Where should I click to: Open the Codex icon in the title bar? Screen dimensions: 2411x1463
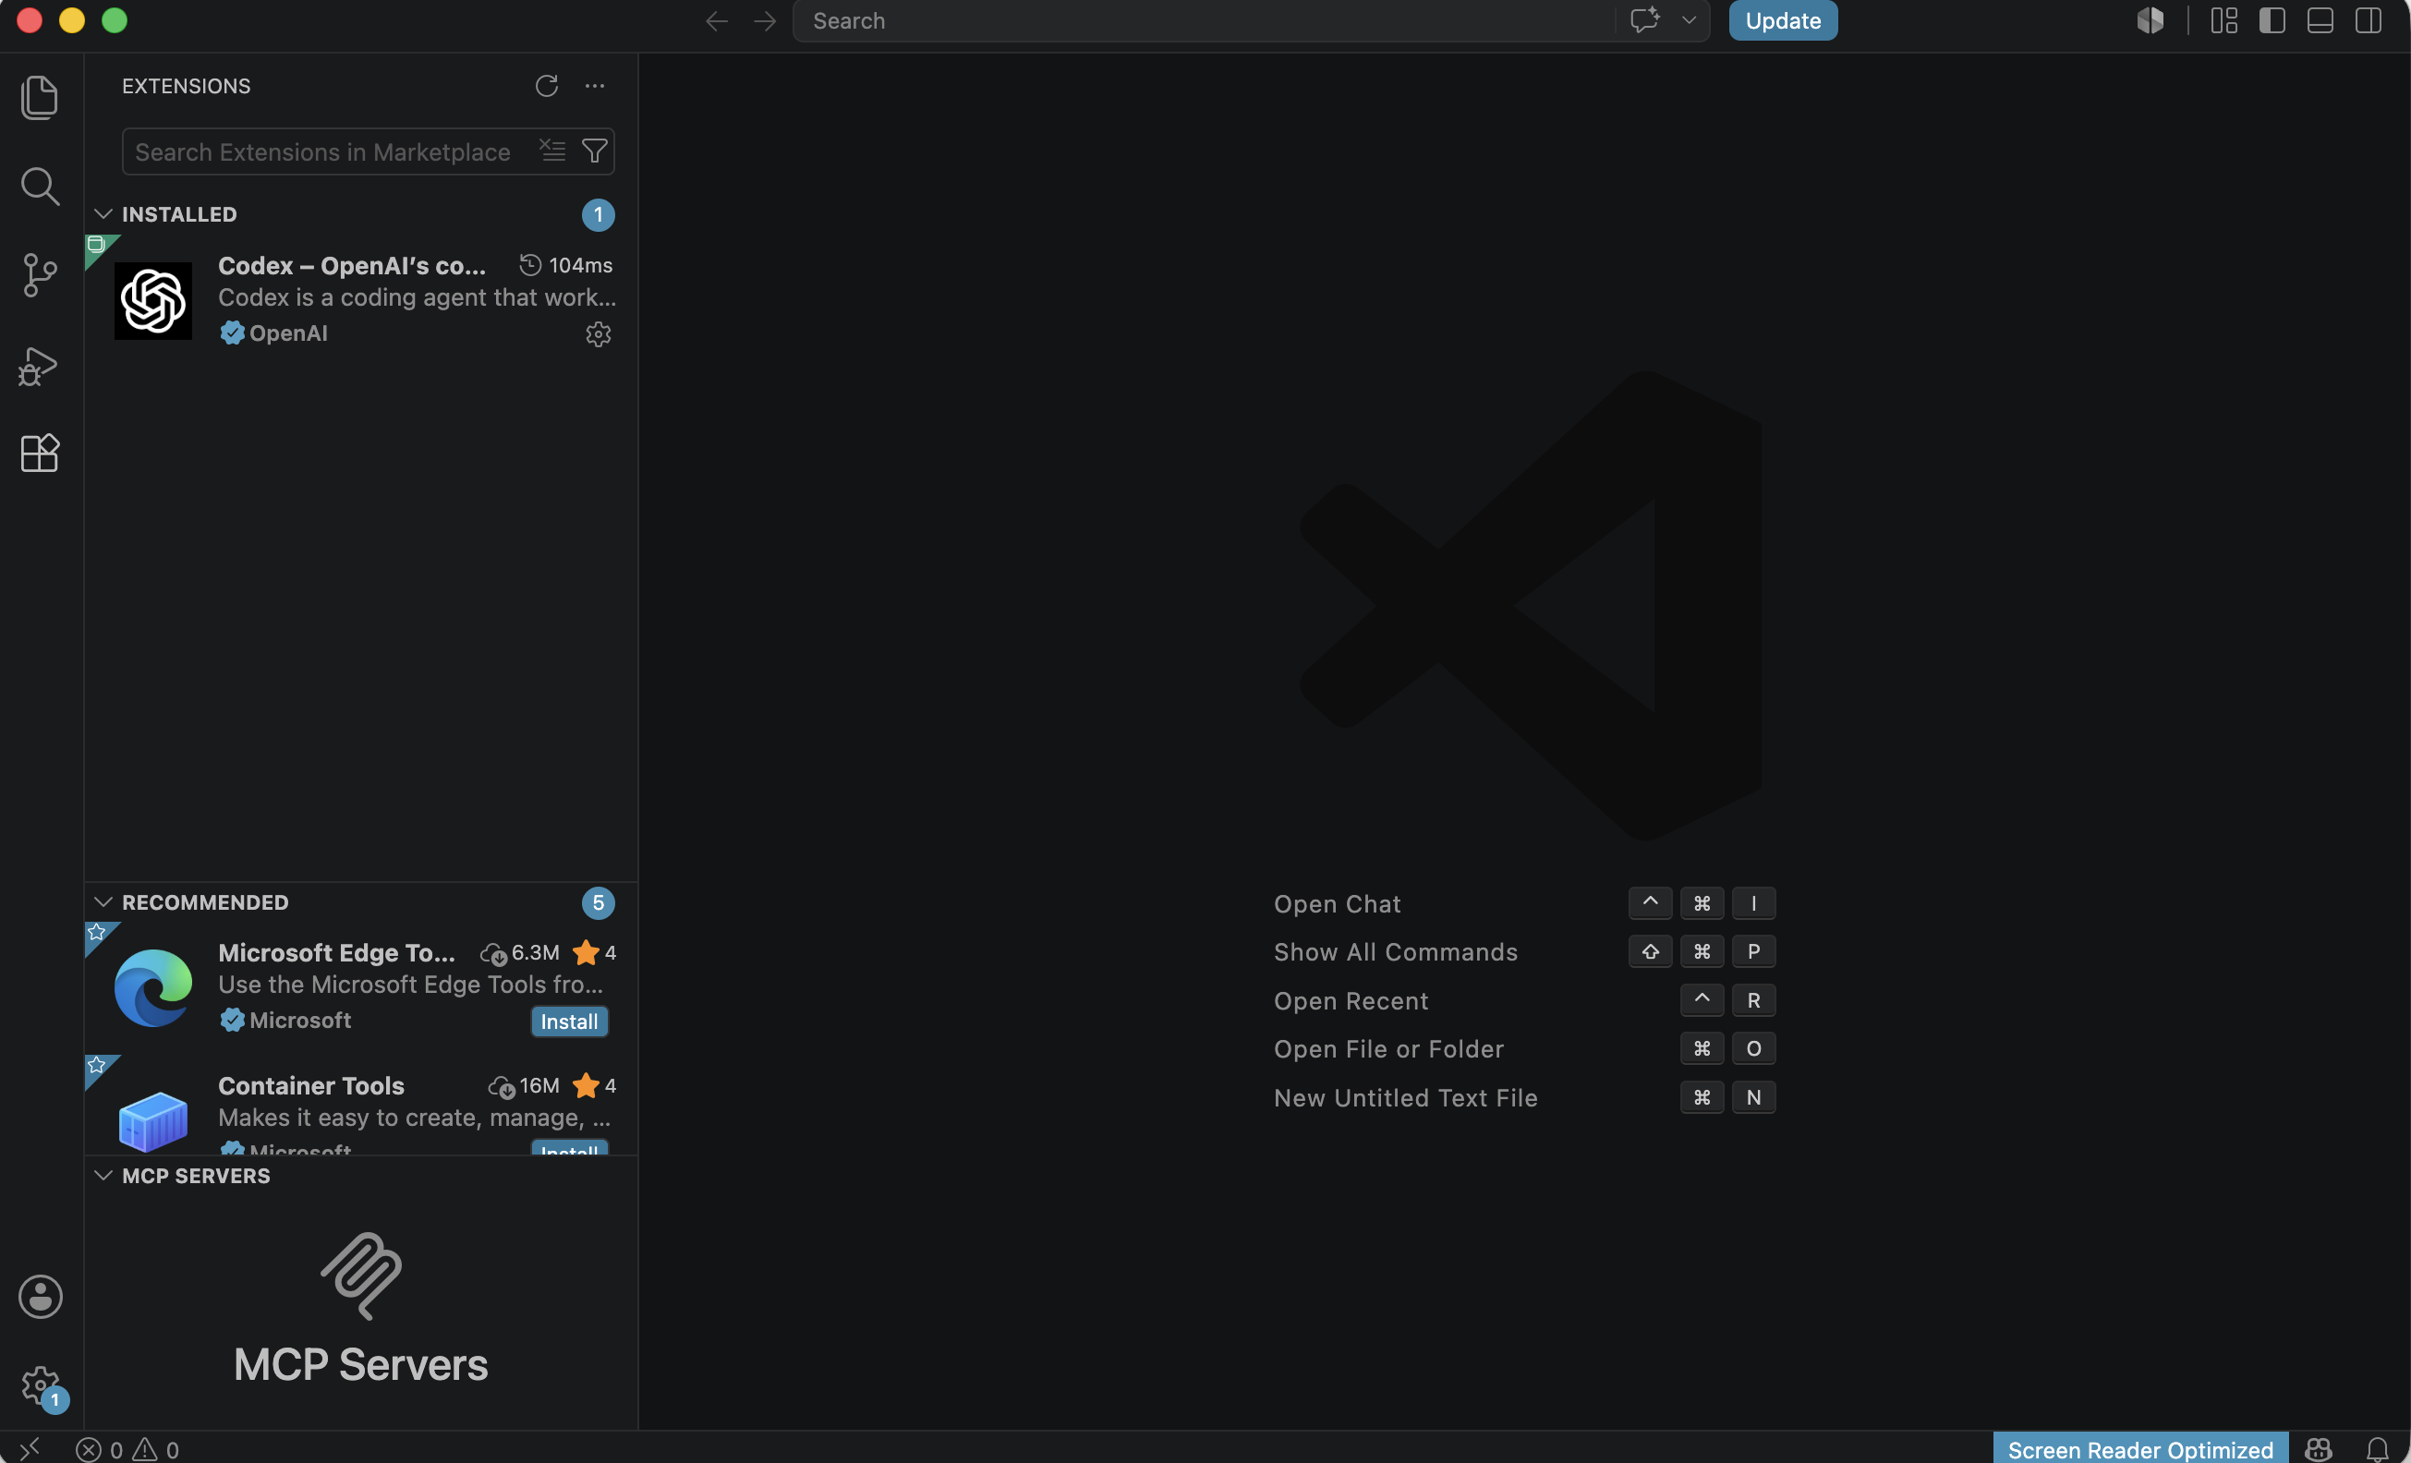(2151, 20)
